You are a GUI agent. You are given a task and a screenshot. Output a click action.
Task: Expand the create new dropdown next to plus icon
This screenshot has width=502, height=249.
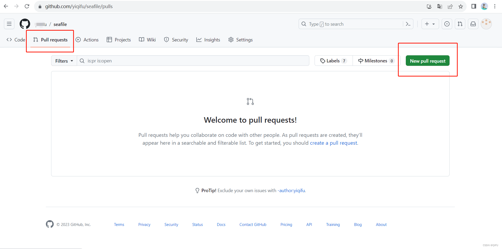point(434,24)
